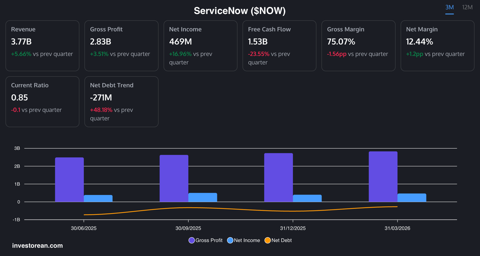
Task: Select the Net Income bar for 30/09/2025
Action: (x=203, y=198)
